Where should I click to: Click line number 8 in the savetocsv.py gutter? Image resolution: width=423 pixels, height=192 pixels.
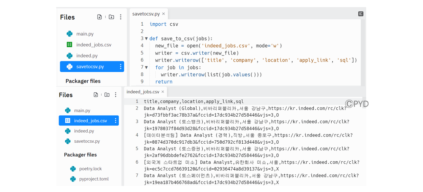click(x=142, y=74)
